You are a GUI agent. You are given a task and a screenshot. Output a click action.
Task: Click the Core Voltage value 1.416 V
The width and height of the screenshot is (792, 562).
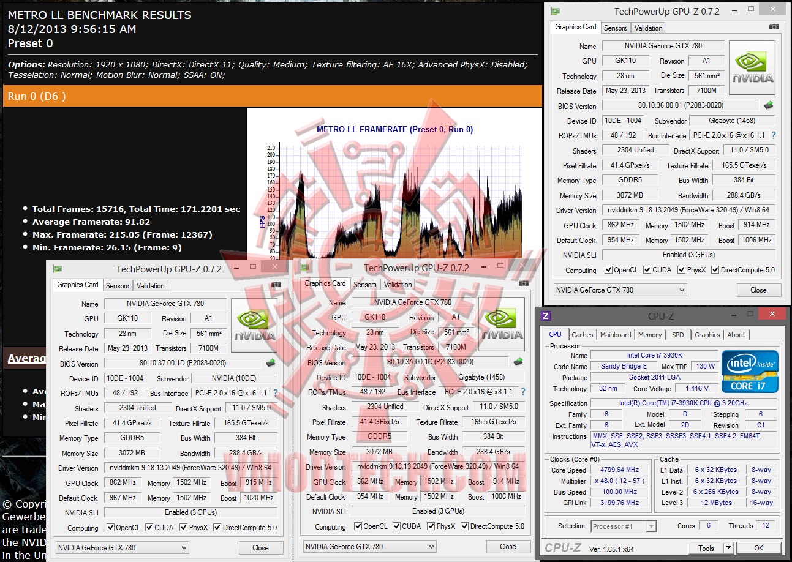click(x=697, y=388)
